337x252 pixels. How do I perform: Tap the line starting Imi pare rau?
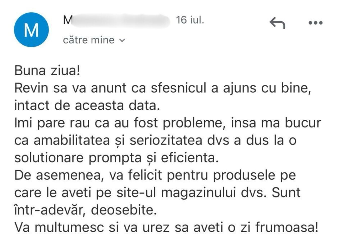(168, 123)
